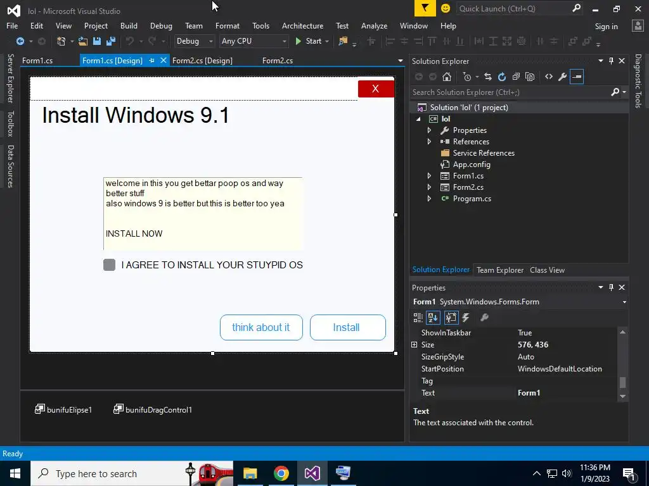Show Events with the lightning bolt icon
The width and height of the screenshot is (649, 486).
[x=466, y=318]
